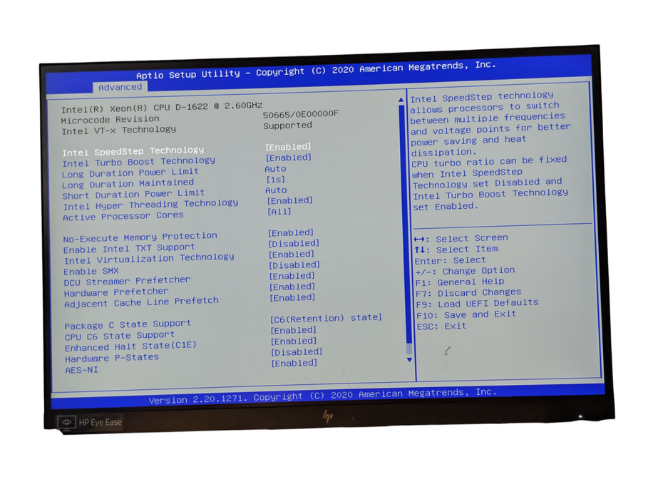This screenshot has width=663, height=499.
Task: Select CPU C6 State Support setting
Action: click(x=120, y=336)
